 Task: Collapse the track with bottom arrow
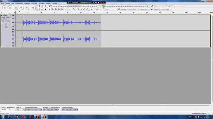(x=6, y=46)
